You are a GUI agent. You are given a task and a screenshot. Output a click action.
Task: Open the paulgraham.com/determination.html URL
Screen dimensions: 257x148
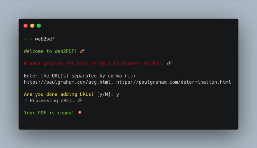(x=173, y=82)
